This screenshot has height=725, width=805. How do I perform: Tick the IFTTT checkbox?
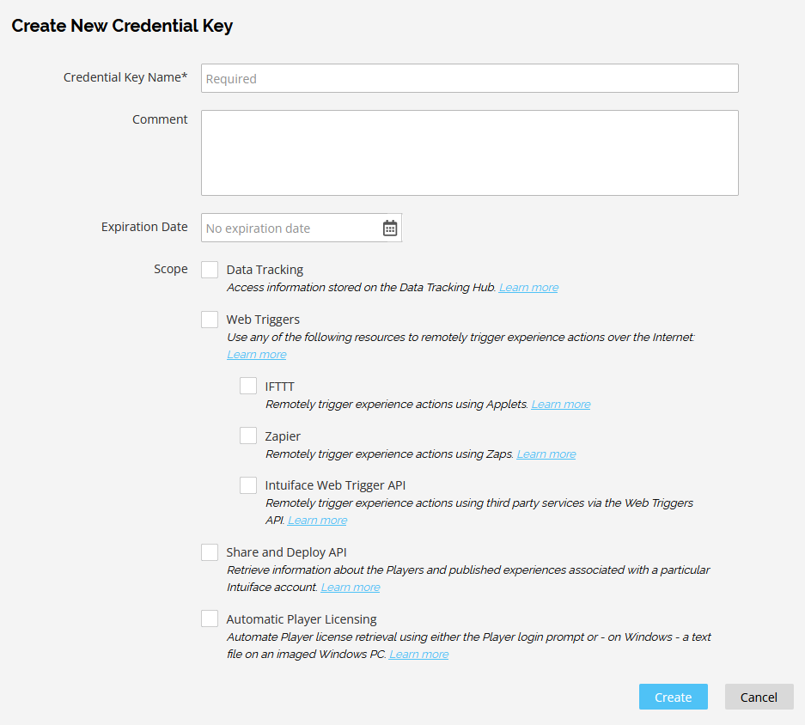click(x=248, y=386)
